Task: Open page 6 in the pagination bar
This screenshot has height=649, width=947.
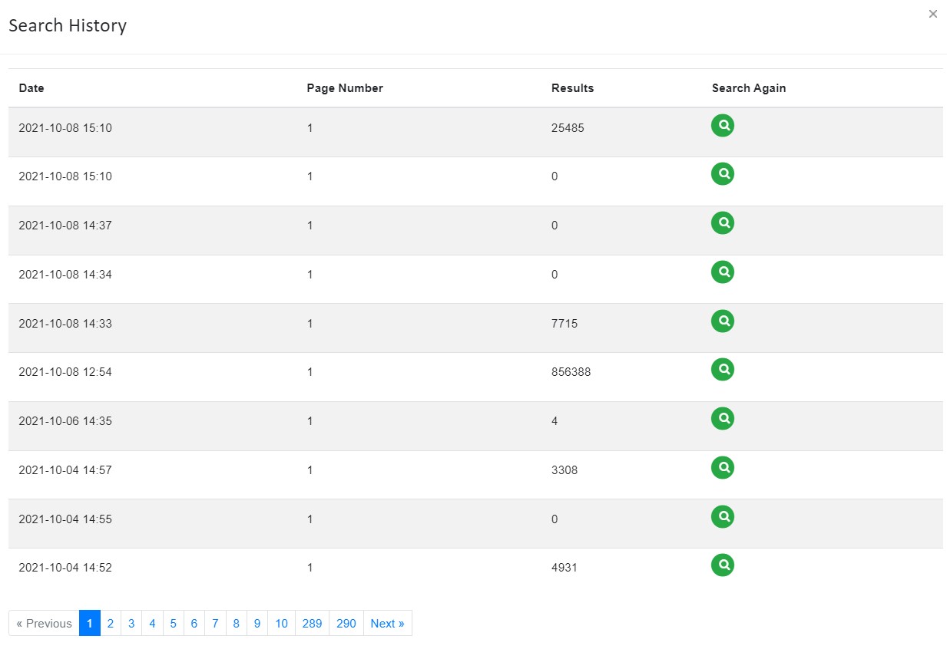Action: 194,624
